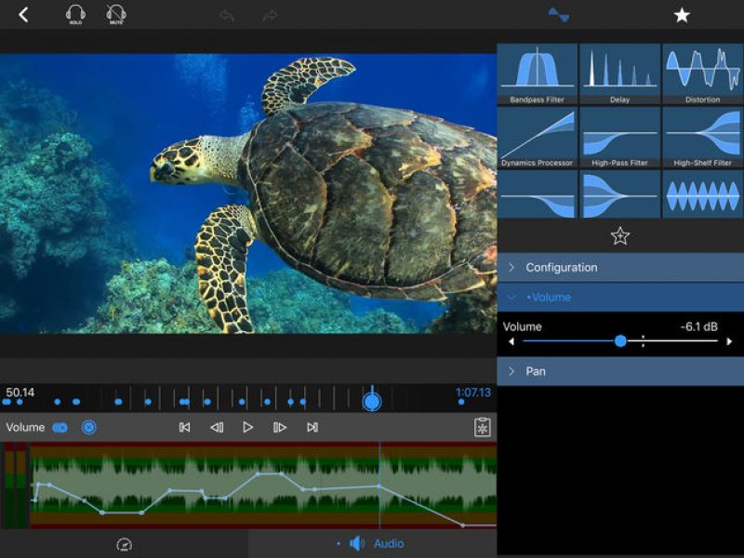The width and height of the screenshot is (744, 558).
Task: Apply the High-Pass Filter effect
Action: 619,139
